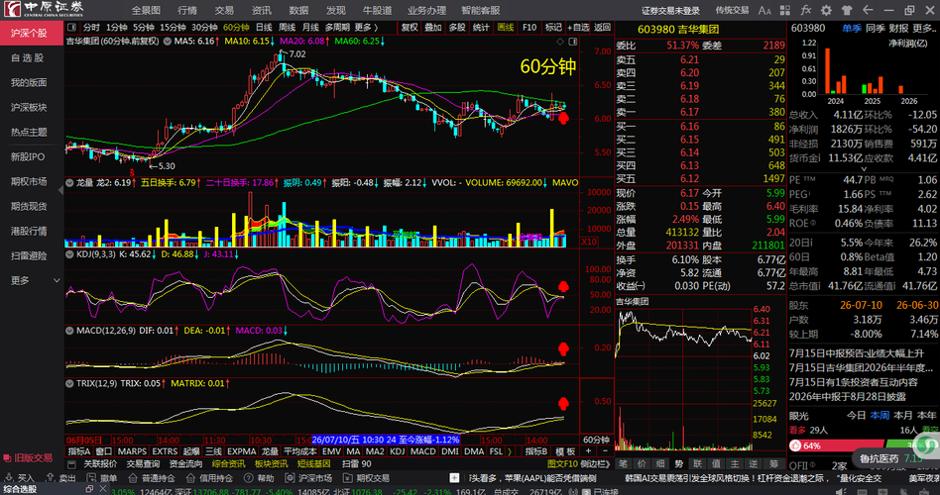The width and height of the screenshot is (940, 495).
Task: Open 指标A indicator group selector
Action: 79,451
